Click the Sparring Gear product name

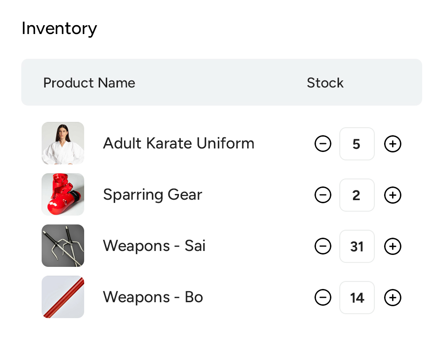[152, 194]
